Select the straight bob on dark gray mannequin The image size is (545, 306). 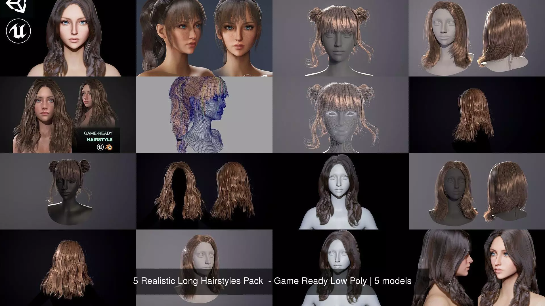click(477, 191)
